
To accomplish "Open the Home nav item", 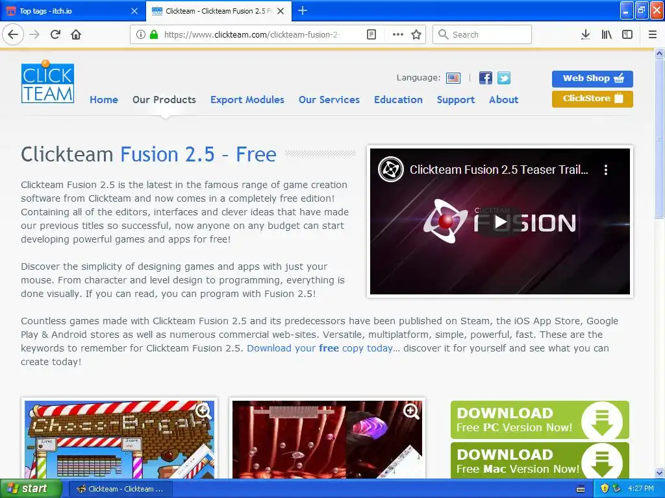I will (104, 99).
